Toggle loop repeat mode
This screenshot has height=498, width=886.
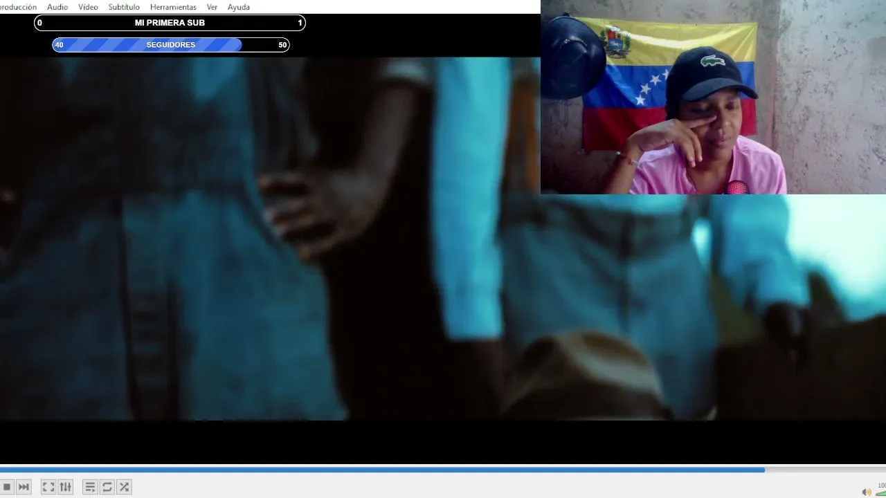[x=107, y=487]
